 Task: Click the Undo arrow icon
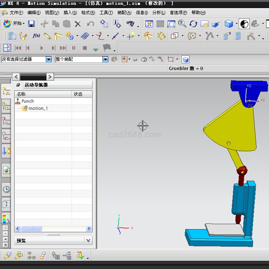coord(91,24)
